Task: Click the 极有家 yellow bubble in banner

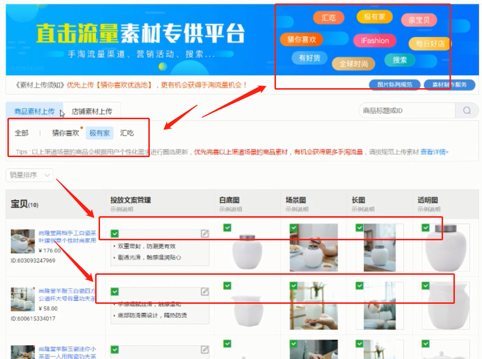Action: [x=374, y=17]
